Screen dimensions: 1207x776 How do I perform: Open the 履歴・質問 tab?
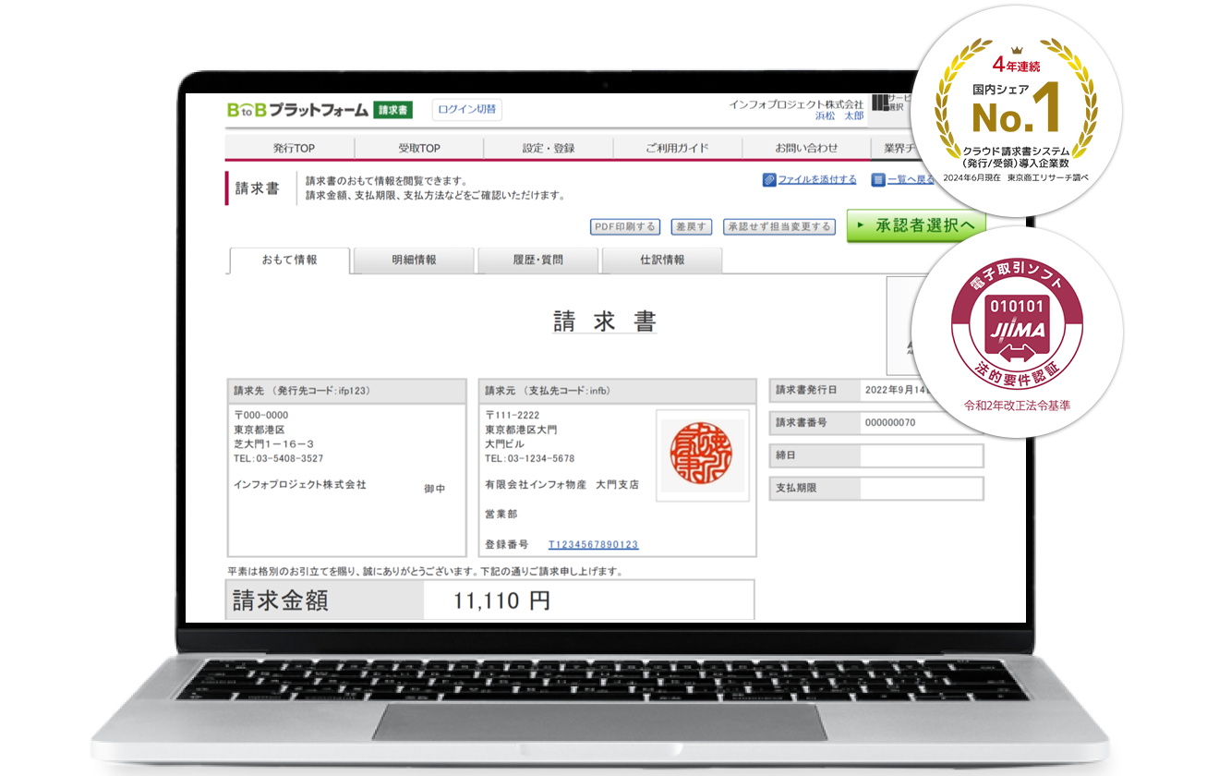(537, 261)
